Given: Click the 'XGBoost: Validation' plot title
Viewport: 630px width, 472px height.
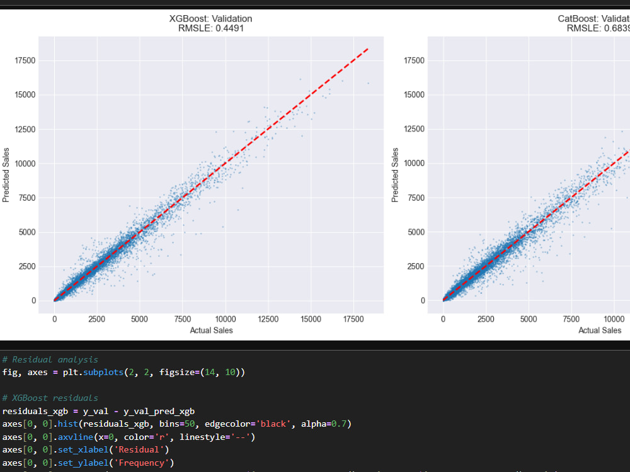Looking at the screenshot, I should 210,18.
